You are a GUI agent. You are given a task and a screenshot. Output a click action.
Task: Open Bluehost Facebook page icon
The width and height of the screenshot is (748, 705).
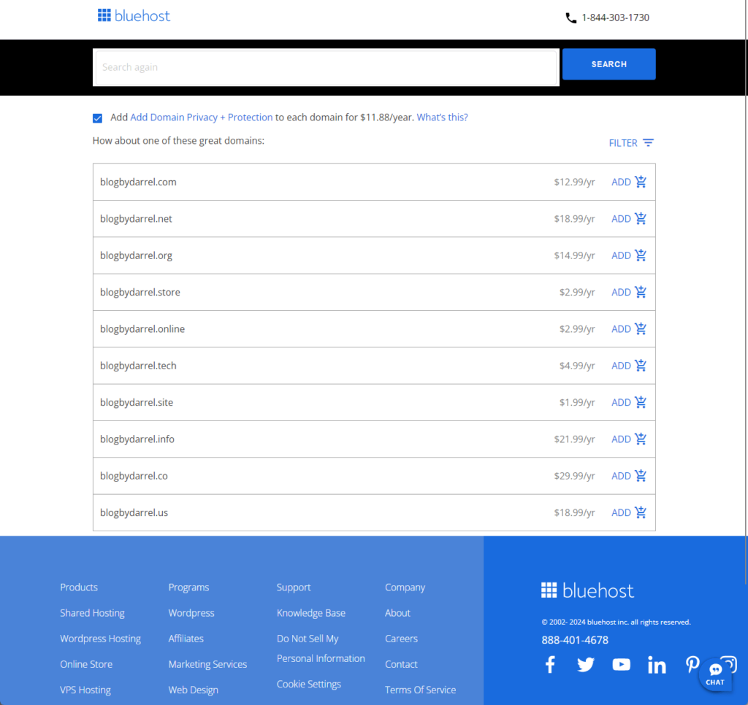(550, 664)
